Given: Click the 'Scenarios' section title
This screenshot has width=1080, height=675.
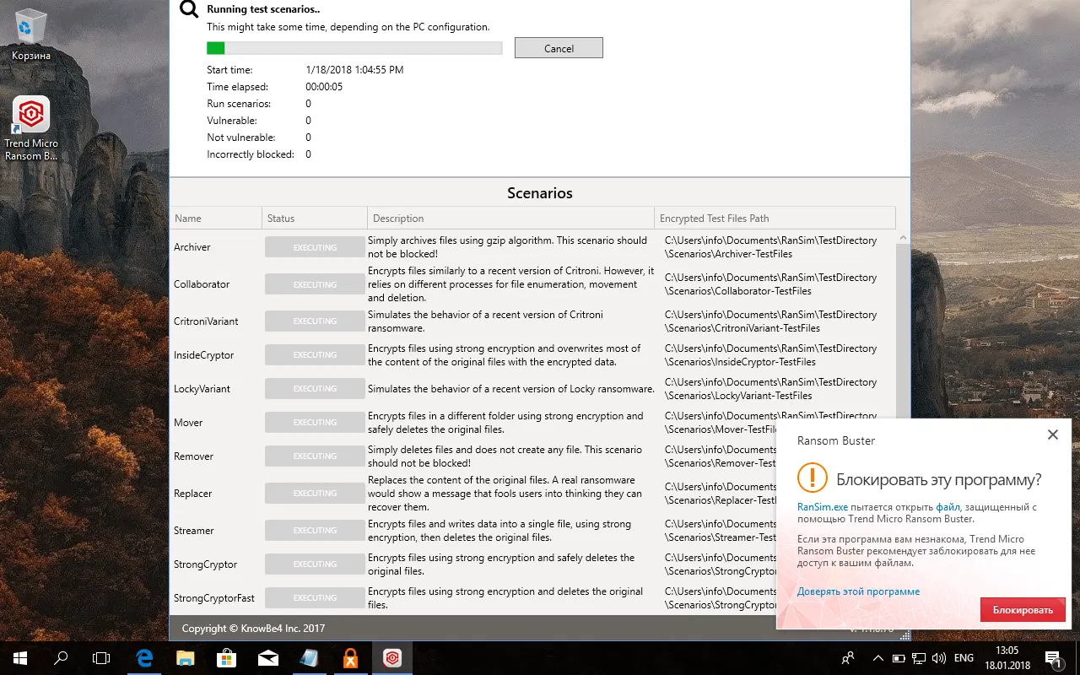Looking at the screenshot, I should [540, 193].
